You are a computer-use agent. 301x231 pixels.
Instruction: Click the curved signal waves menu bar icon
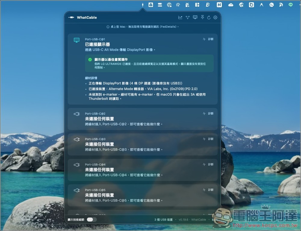[281, 5]
